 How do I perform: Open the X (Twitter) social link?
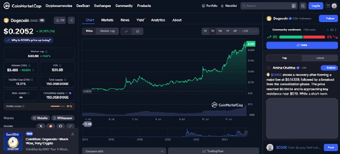point(41,126)
